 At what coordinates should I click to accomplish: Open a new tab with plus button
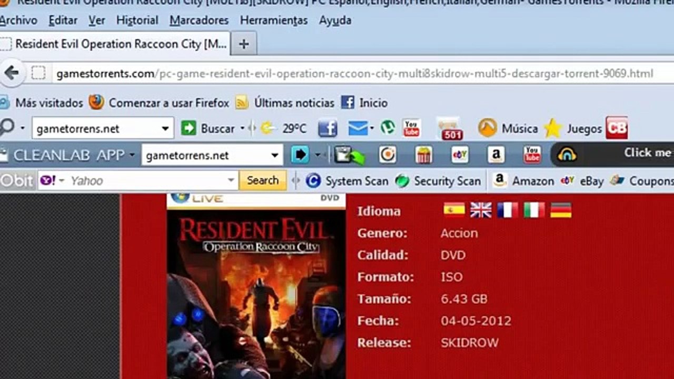click(243, 44)
